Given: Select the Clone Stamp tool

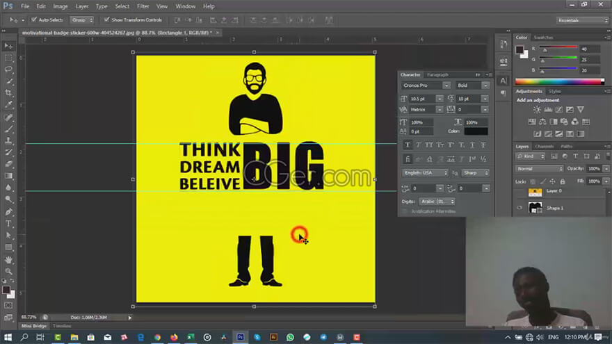Looking at the screenshot, I should [x=8, y=141].
